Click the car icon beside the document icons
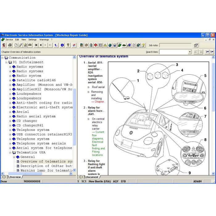Screen dimensions: 216x216 click(30, 45)
